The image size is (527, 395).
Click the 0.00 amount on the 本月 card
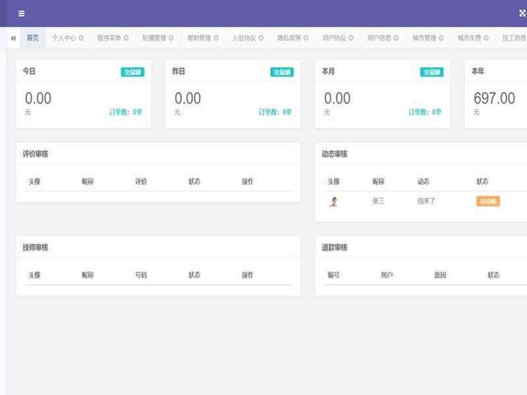(337, 98)
